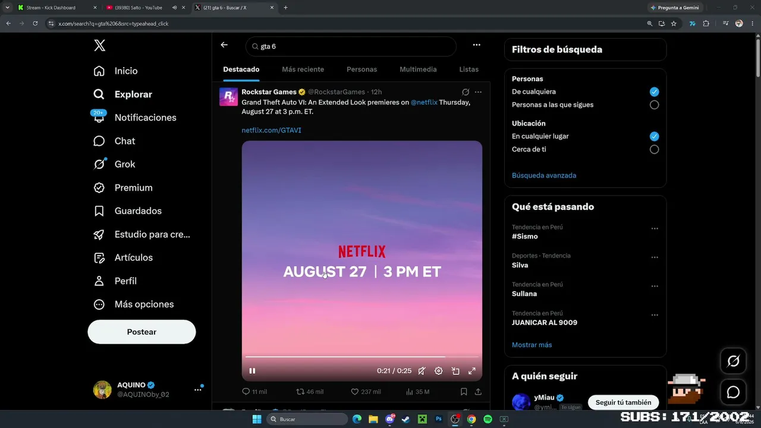The height and width of the screenshot is (428, 761).
Task: Open video player settings gear
Action: tap(439, 371)
